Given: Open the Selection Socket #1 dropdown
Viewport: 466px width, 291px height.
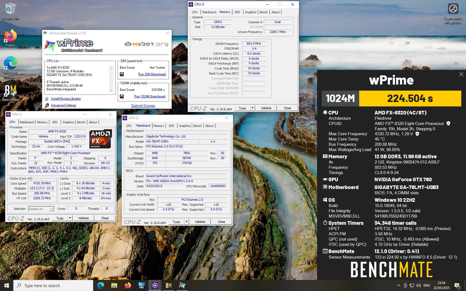Looking at the screenshot, I should click(41, 209).
